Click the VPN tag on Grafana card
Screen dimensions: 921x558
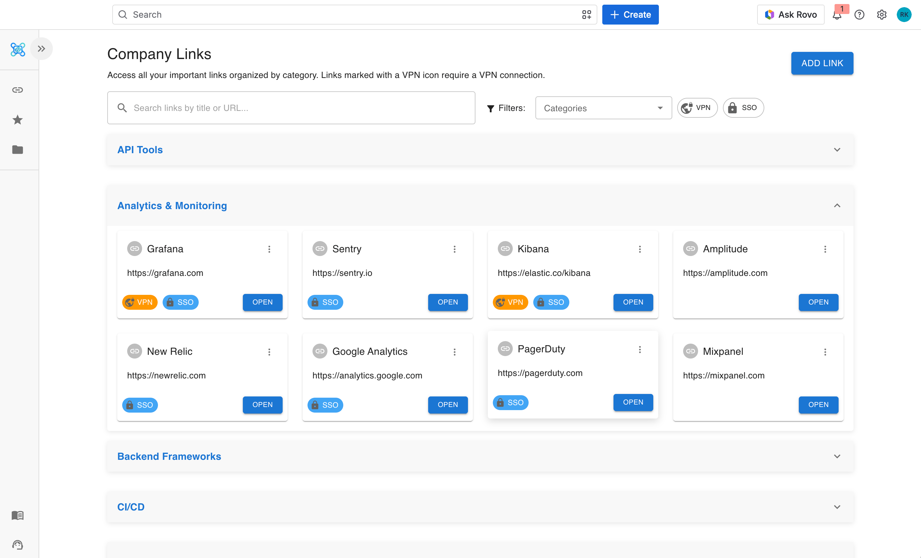tap(140, 302)
